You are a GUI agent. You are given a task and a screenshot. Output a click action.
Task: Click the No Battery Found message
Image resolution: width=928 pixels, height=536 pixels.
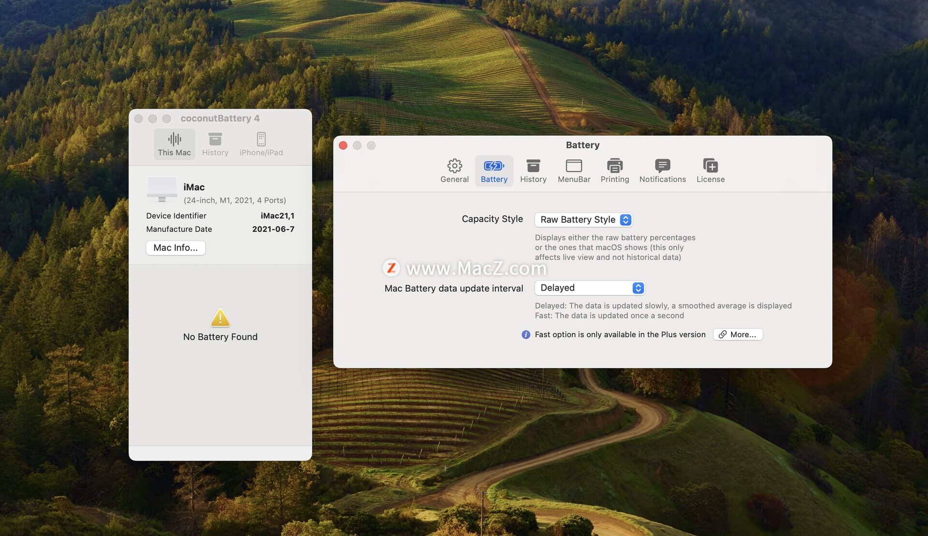click(x=220, y=337)
